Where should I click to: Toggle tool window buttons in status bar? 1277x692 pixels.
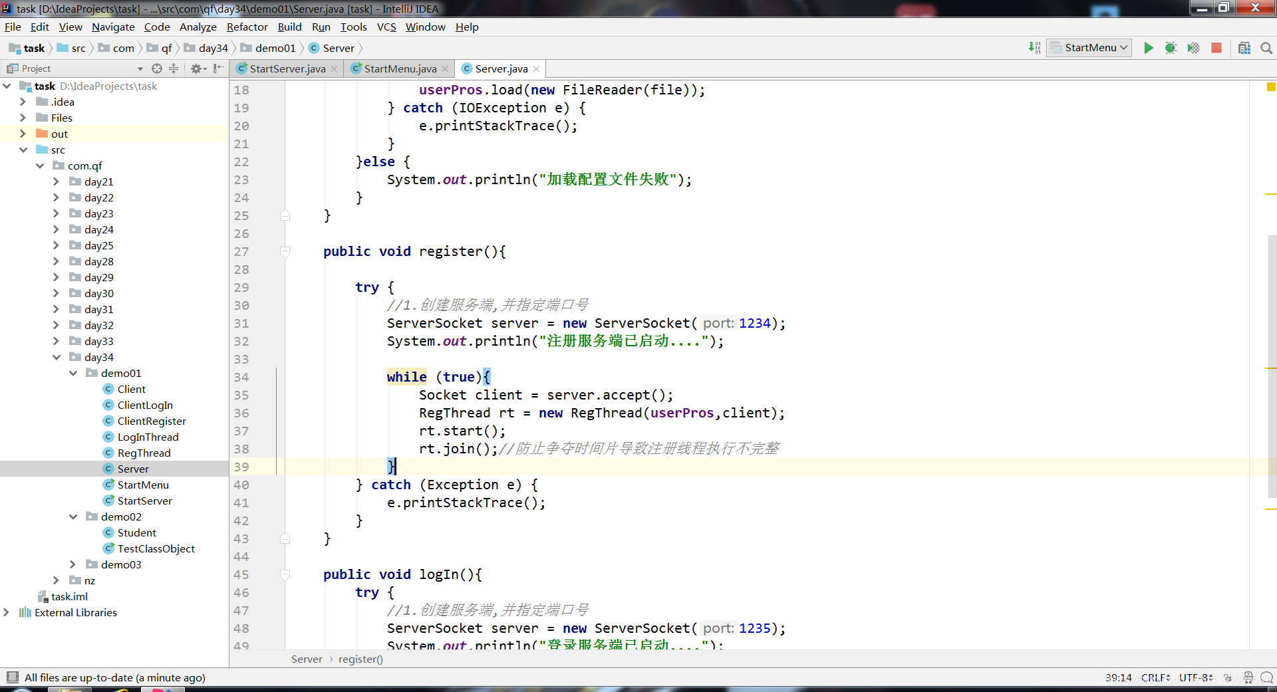(x=13, y=677)
